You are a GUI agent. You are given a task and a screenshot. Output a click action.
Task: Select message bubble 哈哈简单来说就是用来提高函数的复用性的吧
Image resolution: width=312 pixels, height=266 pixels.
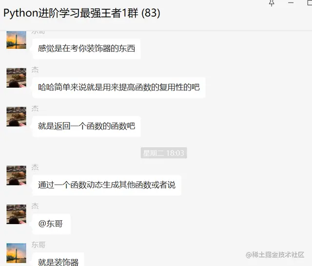point(119,87)
